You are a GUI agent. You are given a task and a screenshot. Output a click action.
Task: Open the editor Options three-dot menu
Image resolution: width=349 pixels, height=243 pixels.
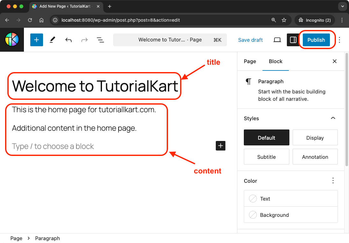pyautogui.click(x=339, y=40)
